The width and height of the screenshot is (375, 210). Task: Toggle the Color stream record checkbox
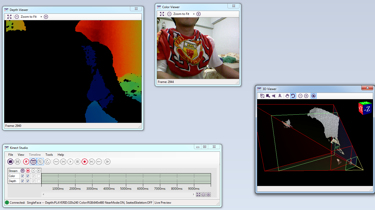click(x=28, y=176)
